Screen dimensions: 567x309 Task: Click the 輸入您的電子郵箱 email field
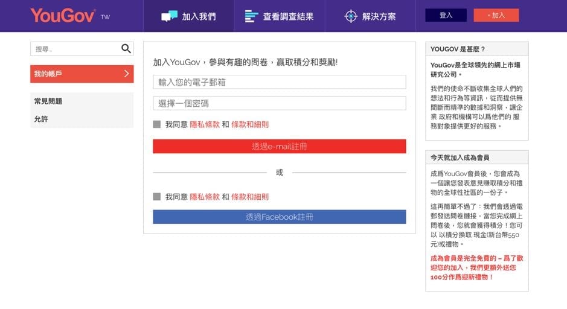pos(279,82)
